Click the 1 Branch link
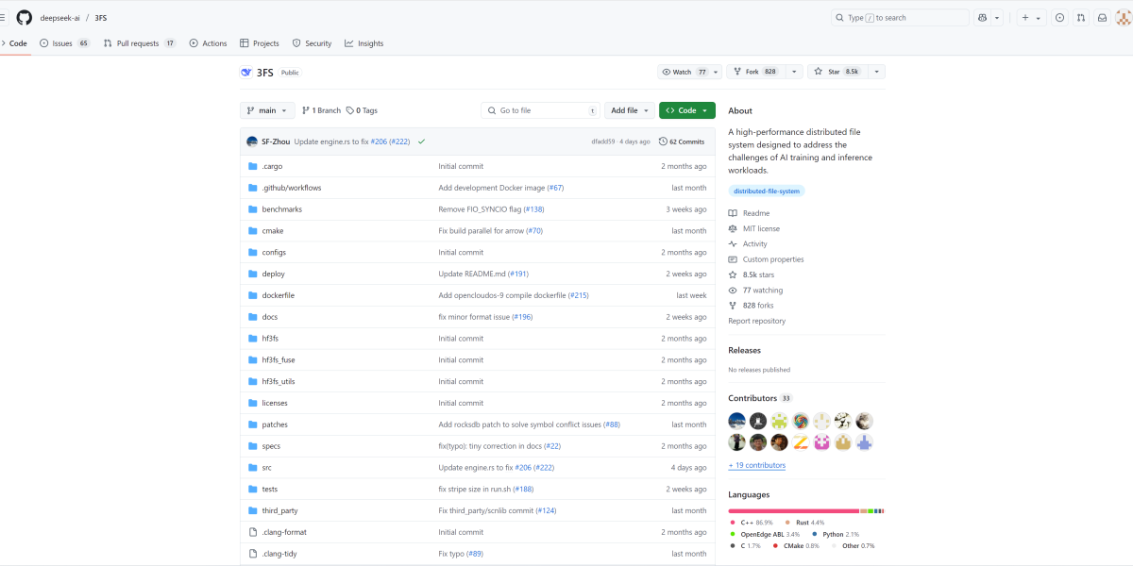 321,110
